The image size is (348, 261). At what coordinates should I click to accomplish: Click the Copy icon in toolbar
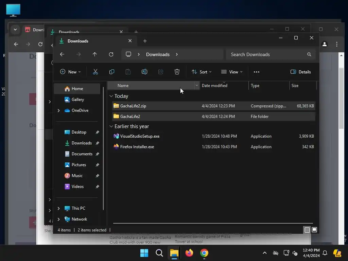(x=111, y=72)
